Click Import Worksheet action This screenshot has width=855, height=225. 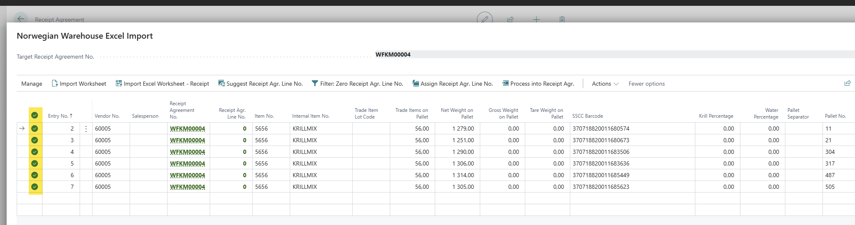click(x=79, y=84)
